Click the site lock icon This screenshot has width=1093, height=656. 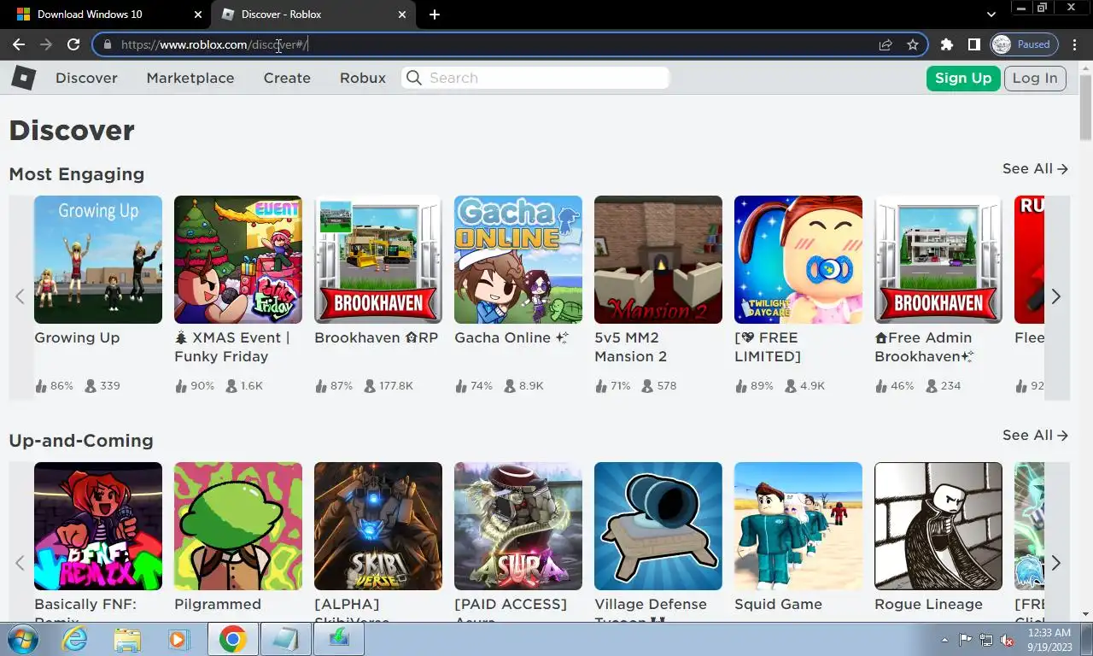point(107,44)
